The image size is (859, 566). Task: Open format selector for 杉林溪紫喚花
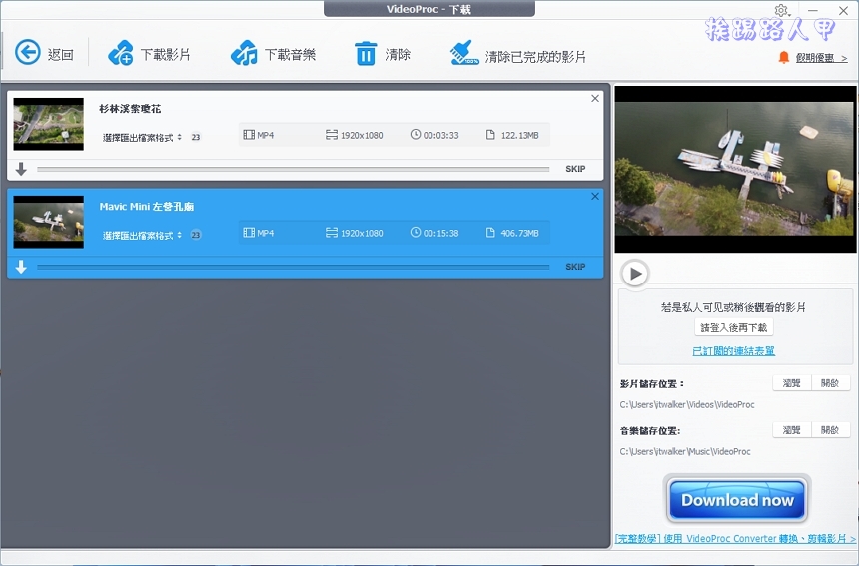[x=142, y=137]
